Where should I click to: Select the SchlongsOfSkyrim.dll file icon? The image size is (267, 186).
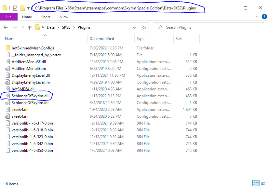8,96
